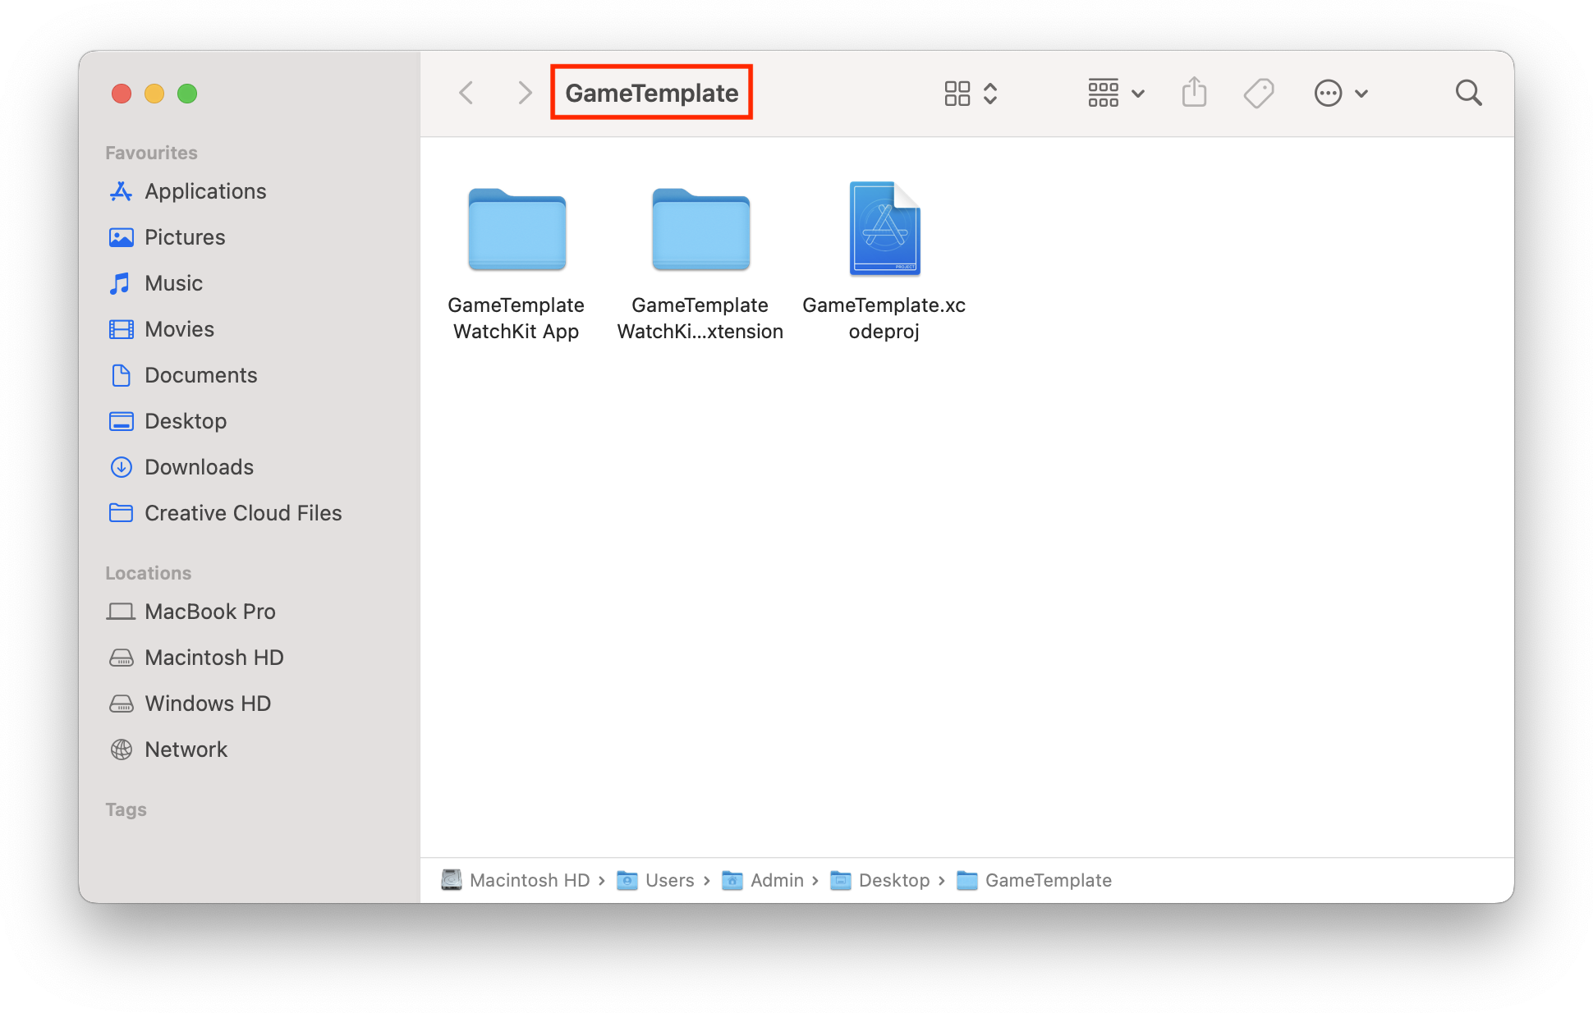Click the GameTemplate WatchKi…xtension label
The height and width of the screenshot is (1013, 1593).
pyautogui.click(x=700, y=319)
